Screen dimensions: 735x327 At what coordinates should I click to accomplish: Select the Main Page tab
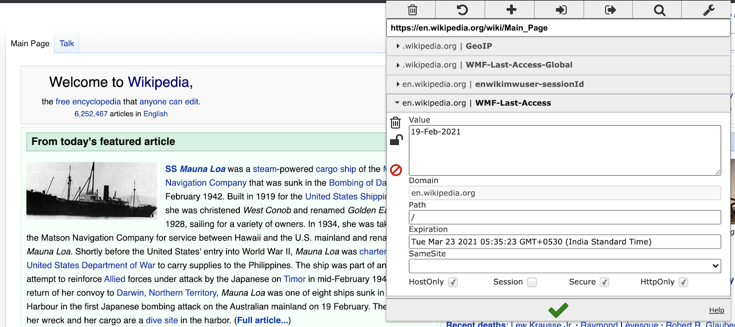[30, 44]
